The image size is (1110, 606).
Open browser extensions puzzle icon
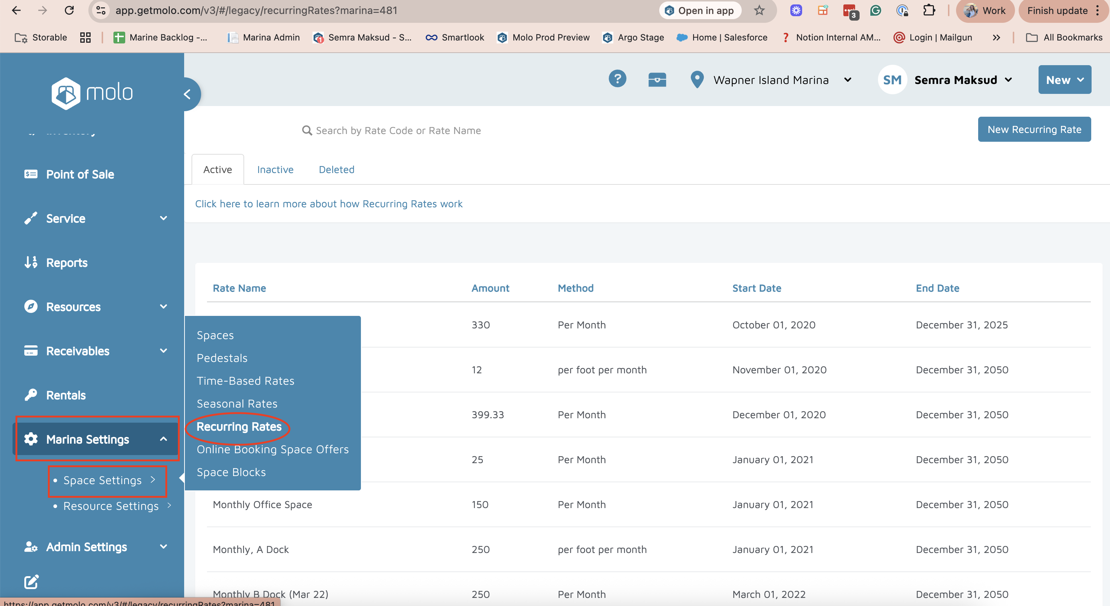[929, 10]
